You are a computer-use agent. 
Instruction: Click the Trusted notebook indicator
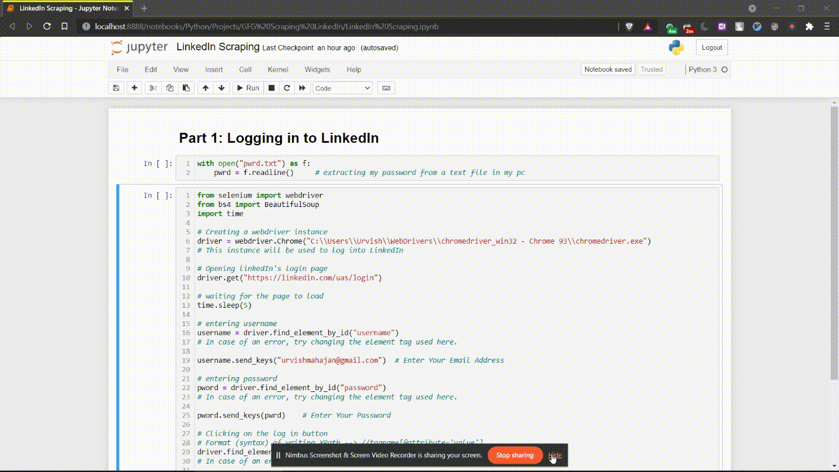tap(652, 69)
